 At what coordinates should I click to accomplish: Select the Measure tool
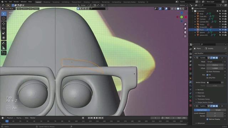[4, 48]
